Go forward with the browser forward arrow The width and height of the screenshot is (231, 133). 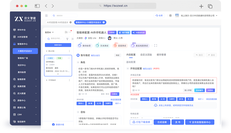(53, 6)
